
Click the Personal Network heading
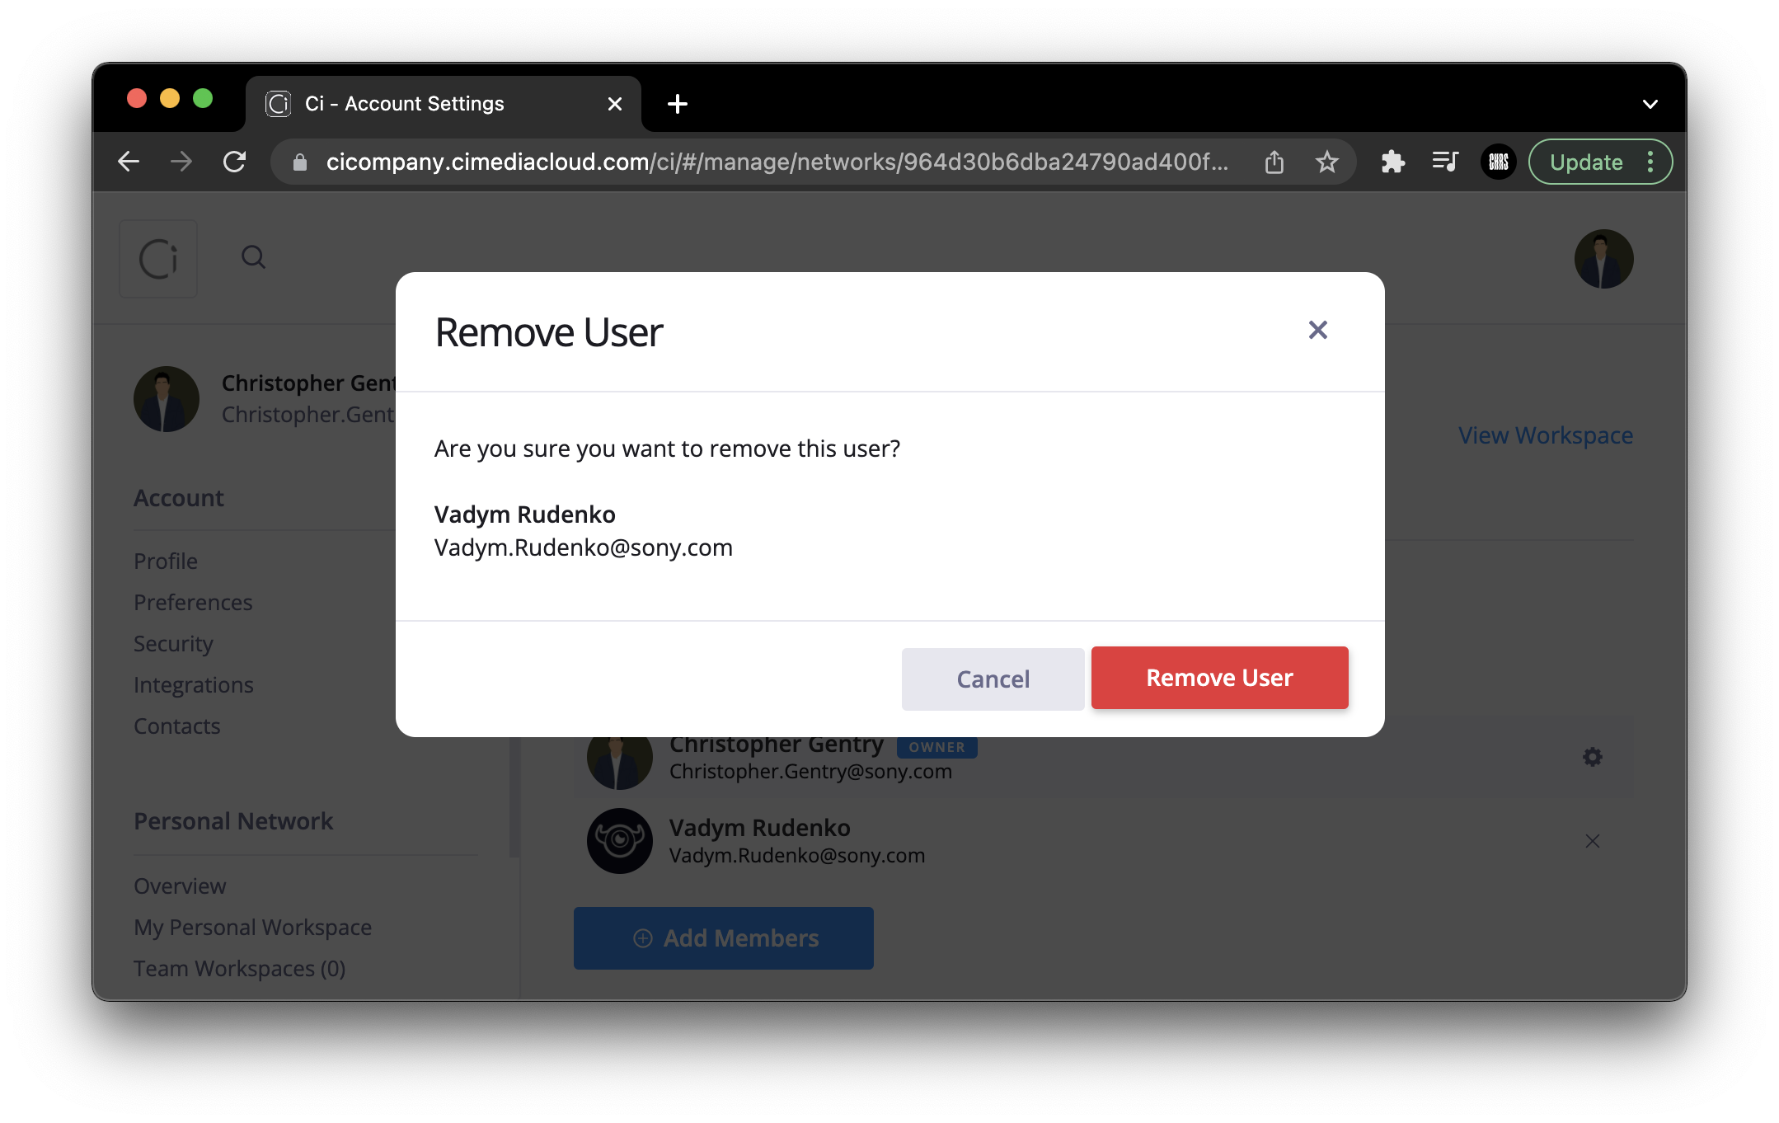(x=233, y=821)
